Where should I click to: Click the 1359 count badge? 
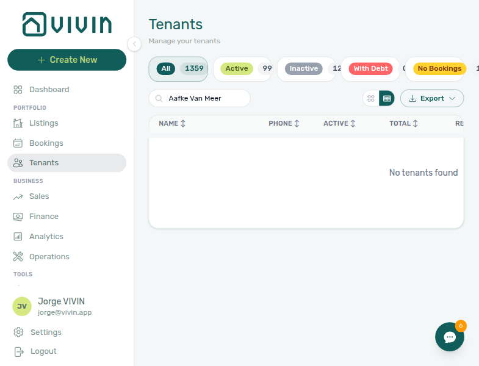(194, 68)
